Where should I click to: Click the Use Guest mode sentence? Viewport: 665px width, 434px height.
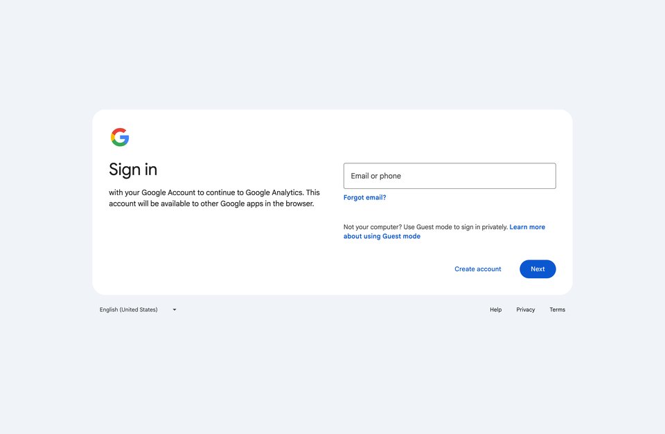click(x=456, y=227)
